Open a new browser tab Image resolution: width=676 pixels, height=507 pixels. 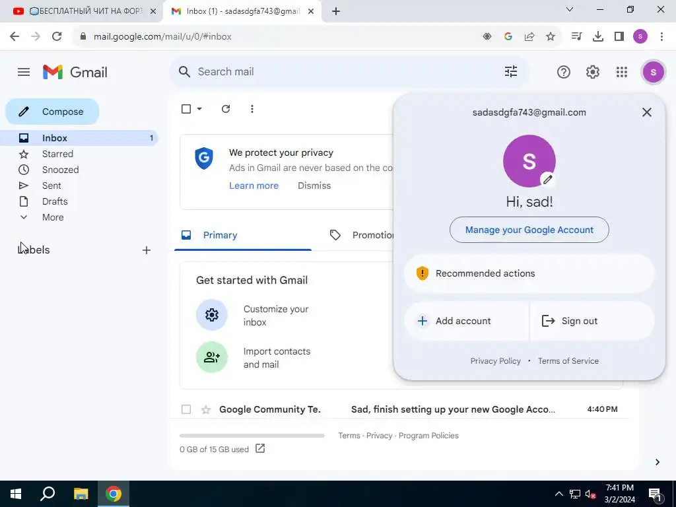(x=336, y=11)
